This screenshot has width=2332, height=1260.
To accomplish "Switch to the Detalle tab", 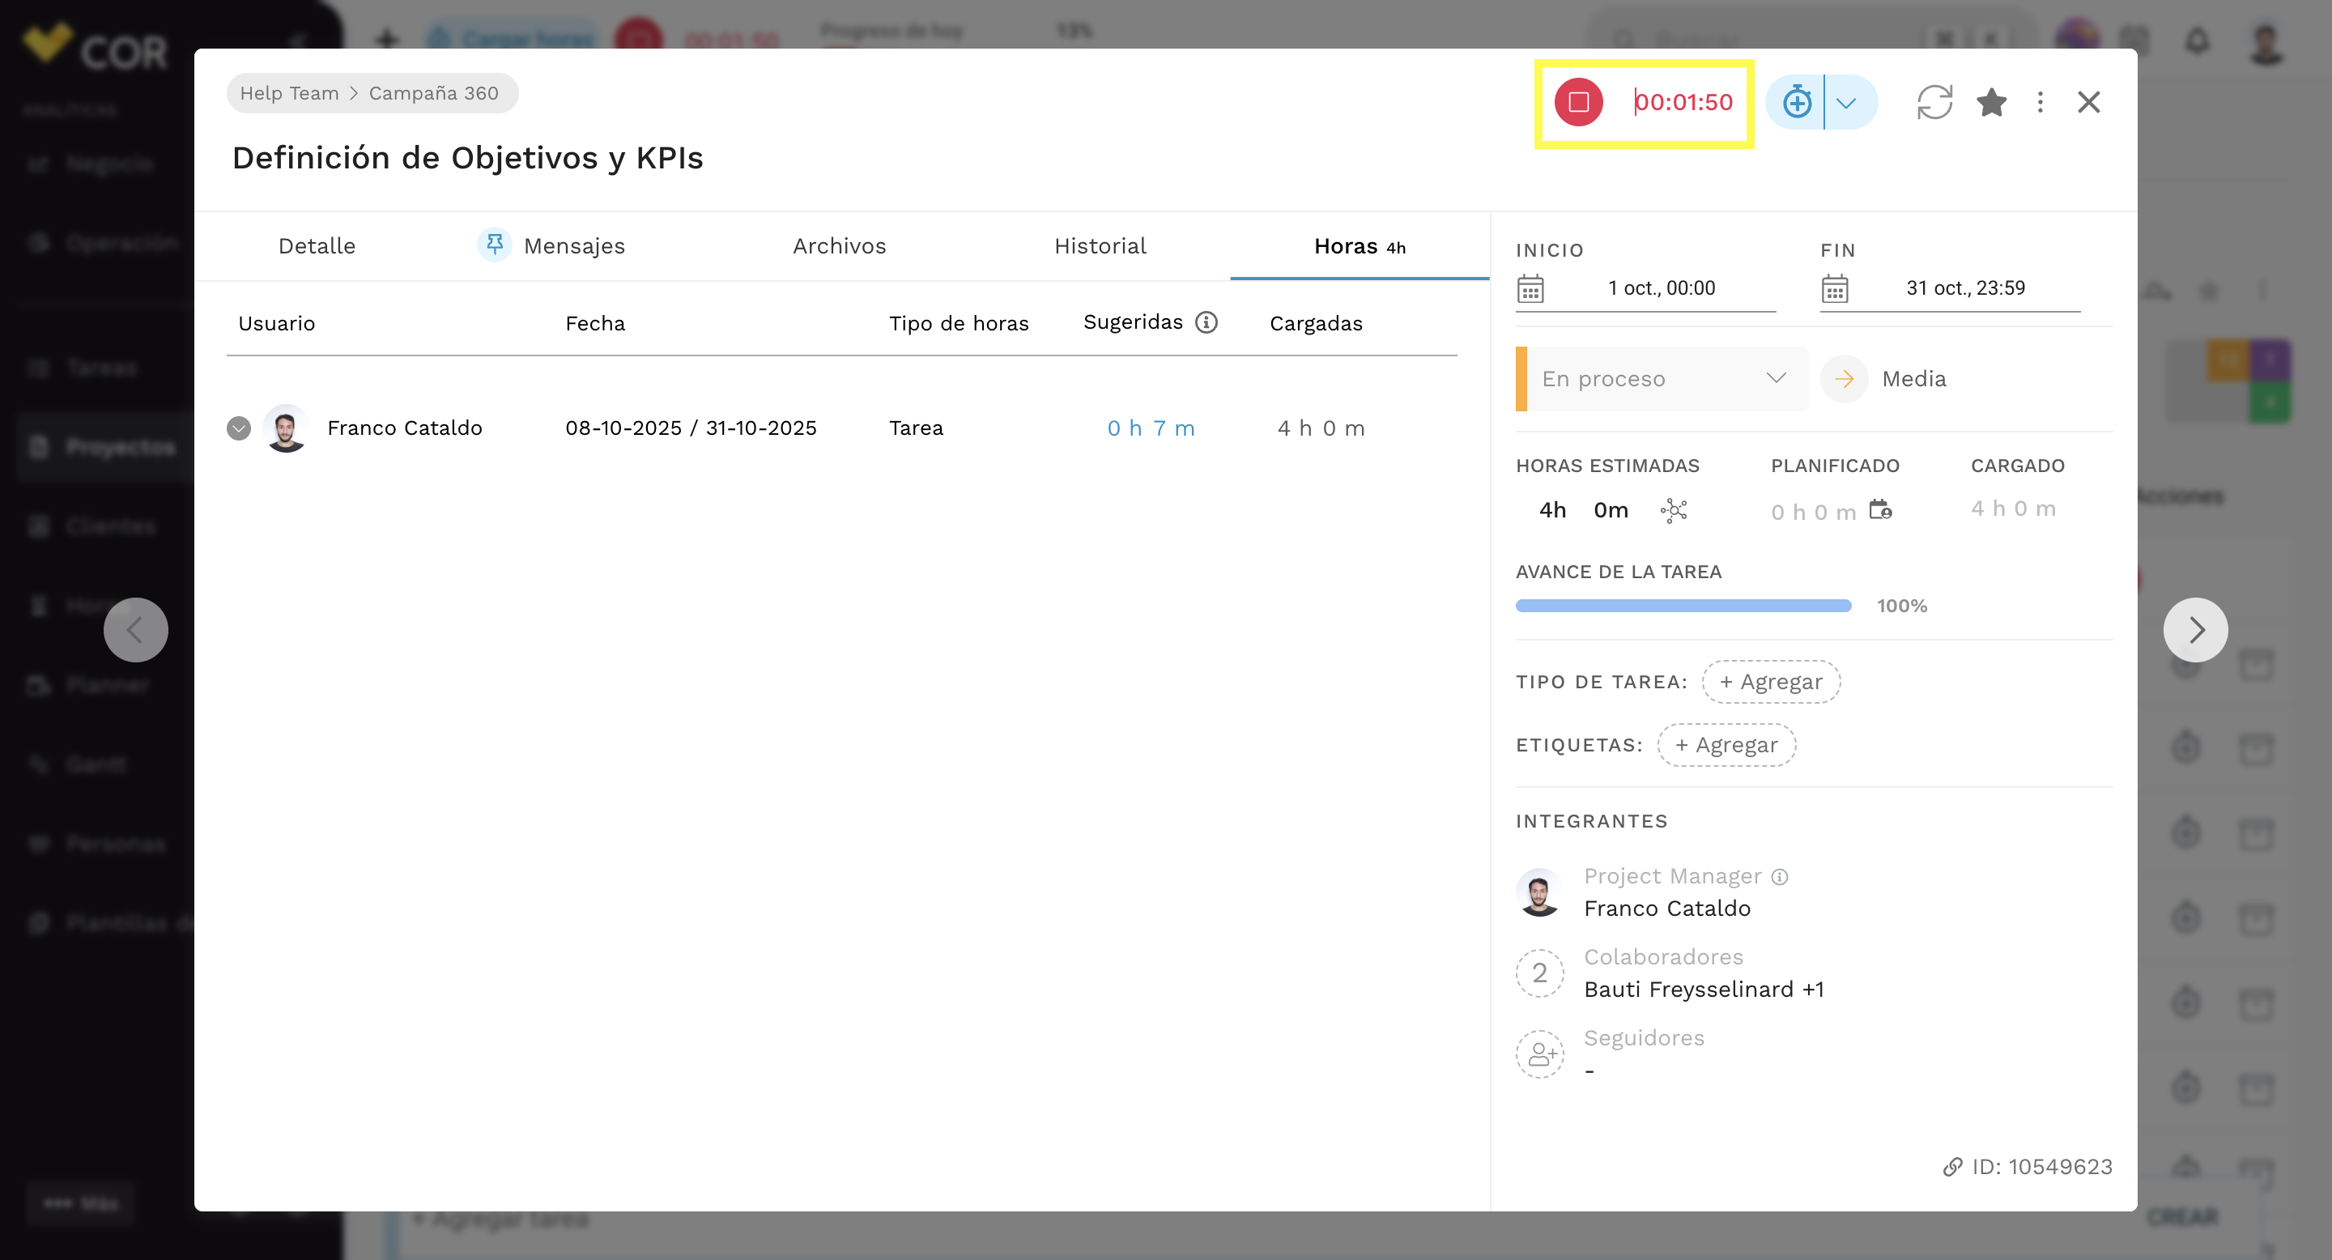I will pos(317,246).
